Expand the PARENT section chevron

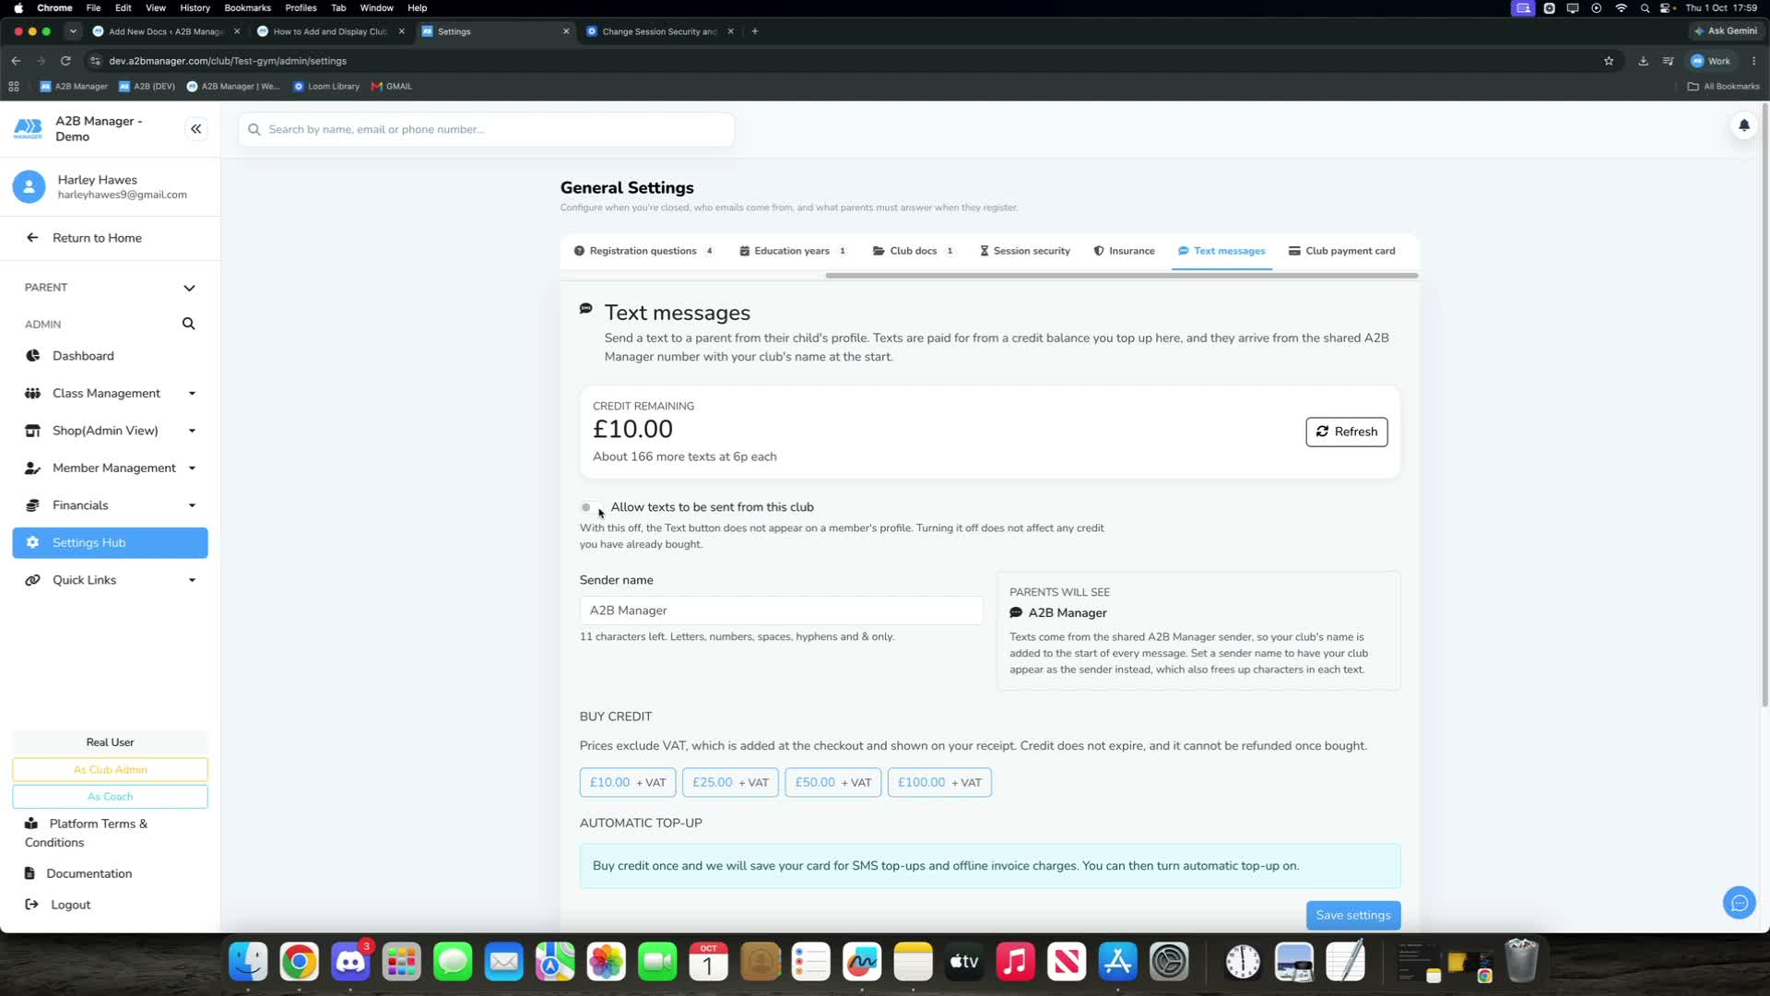[x=189, y=288]
